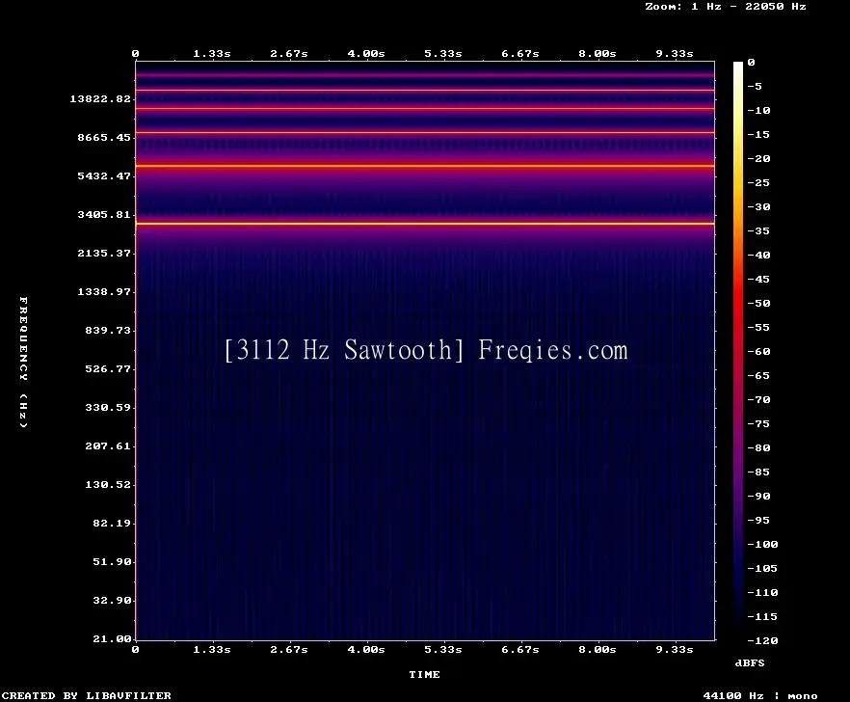Click the 1.33s label on bottom time axis
The width and height of the screenshot is (850, 702).
[212, 649]
